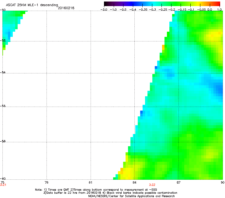Image resolution: width=225 pixels, height=198 pixels.
Task: Select the date label 20160218
Action: 66,8
